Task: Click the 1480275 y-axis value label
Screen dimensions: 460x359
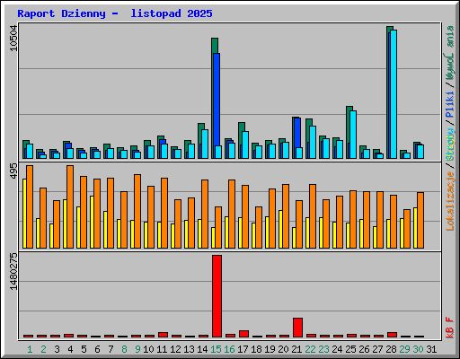Action: click(x=13, y=272)
